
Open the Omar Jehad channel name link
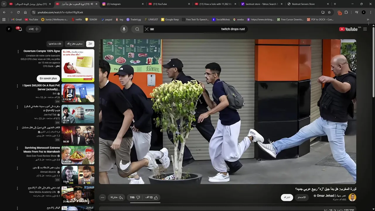(x=331, y=195)
